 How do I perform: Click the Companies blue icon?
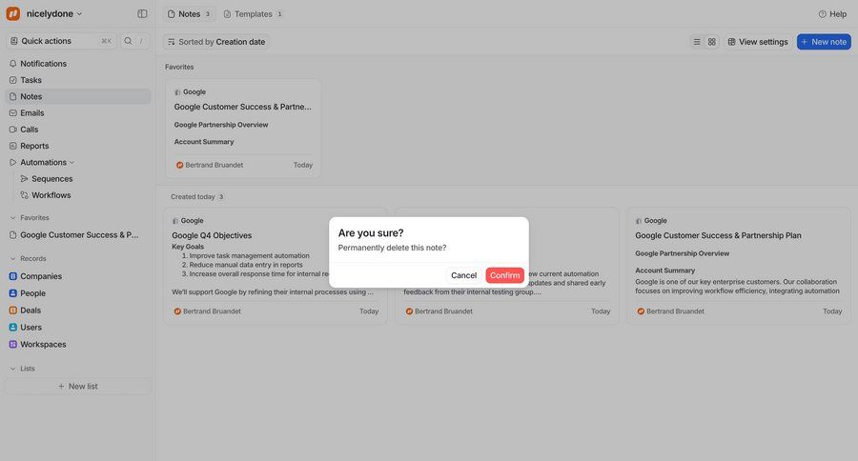tap(13, 276)
